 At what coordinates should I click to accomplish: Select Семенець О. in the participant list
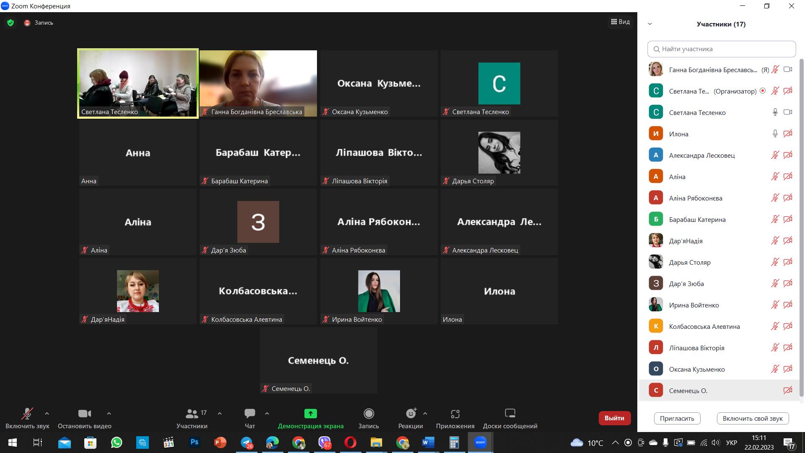tap(688, 391)
